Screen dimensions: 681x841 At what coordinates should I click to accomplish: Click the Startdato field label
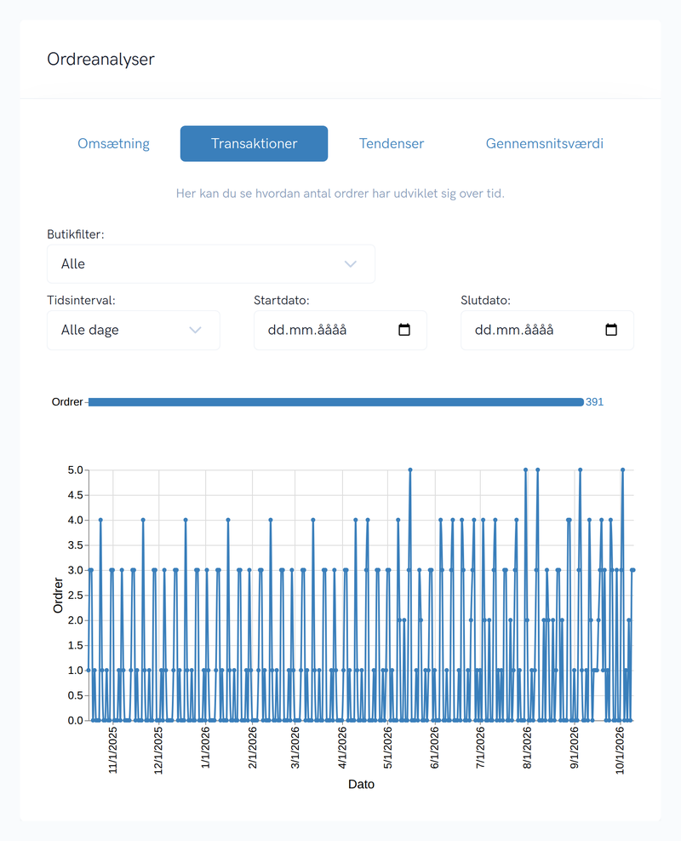[282, 300]
